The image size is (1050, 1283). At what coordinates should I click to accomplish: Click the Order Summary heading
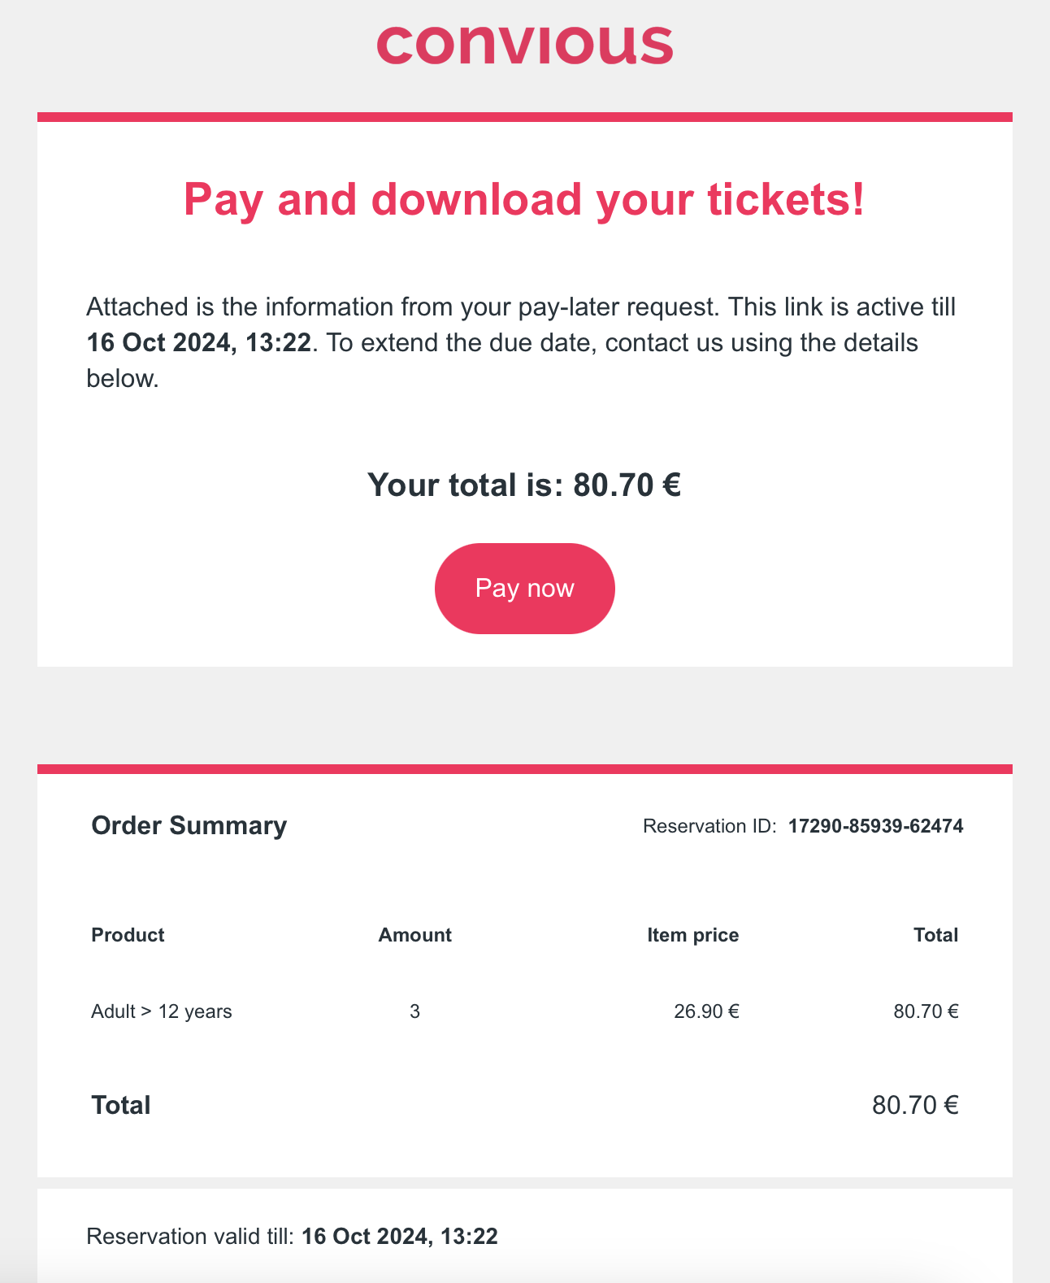189,825
